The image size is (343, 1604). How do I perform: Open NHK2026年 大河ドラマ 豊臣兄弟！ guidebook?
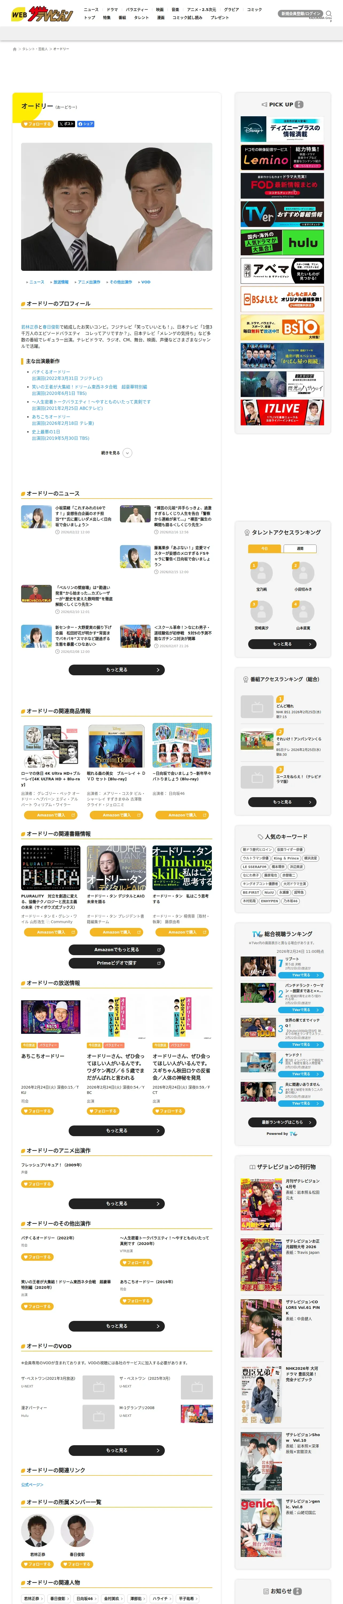pos(262,1395)
